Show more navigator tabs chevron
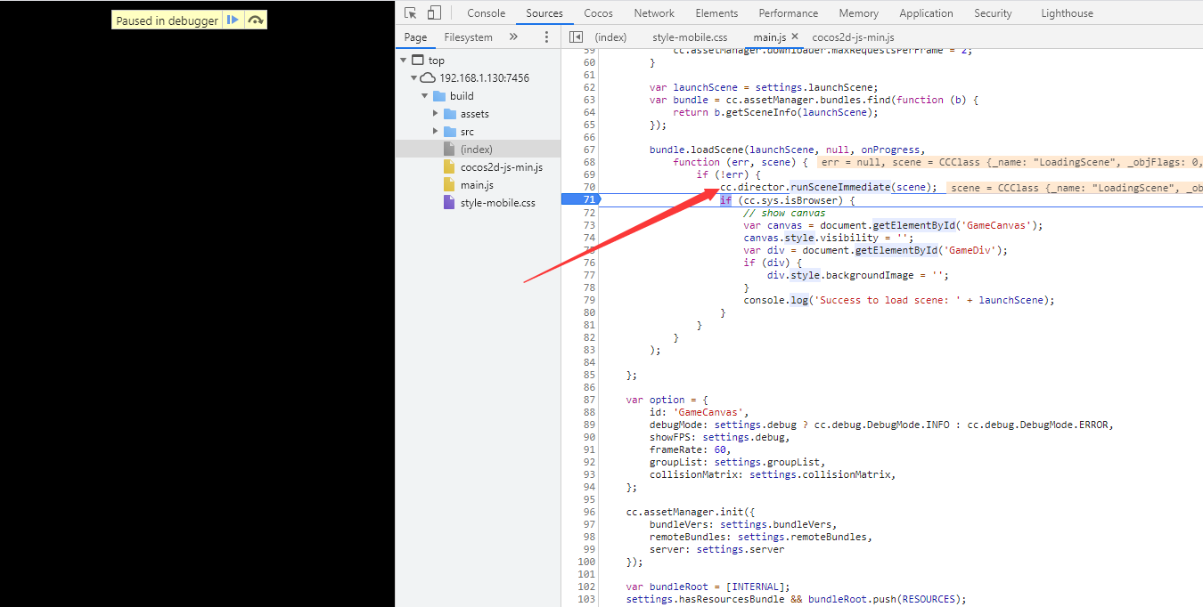This screenshot has height=607, width=1203. click(x=513, y=37)
